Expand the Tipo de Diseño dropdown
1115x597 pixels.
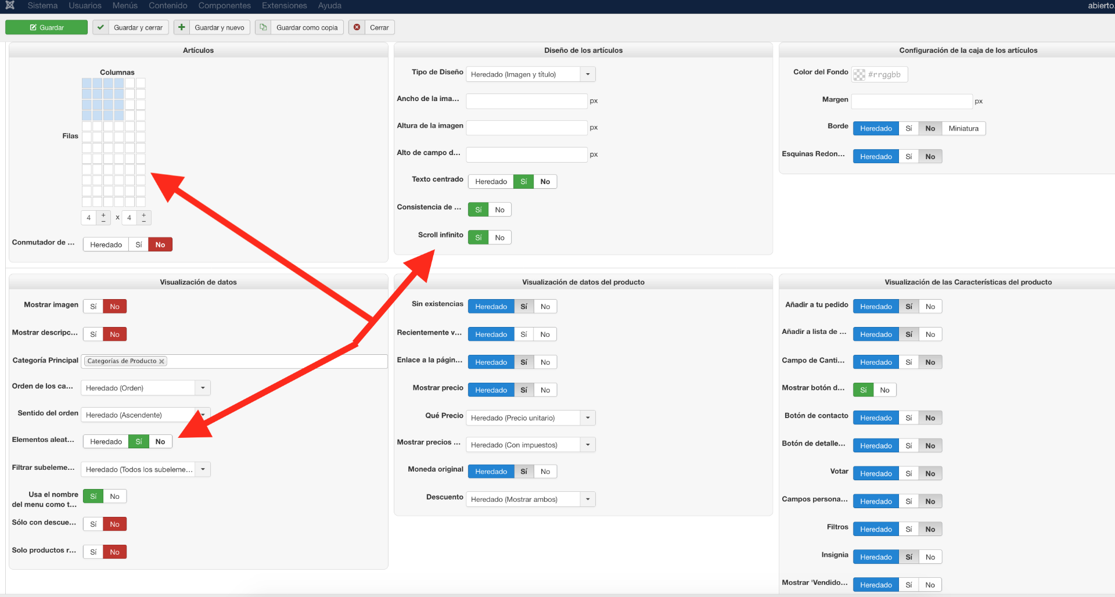(x=588, y=74)
